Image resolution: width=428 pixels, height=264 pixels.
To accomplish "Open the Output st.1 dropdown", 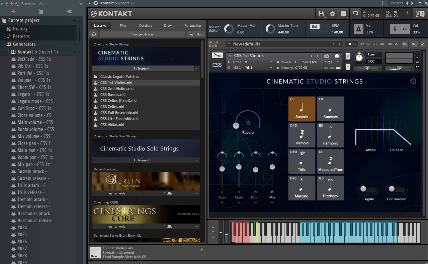I will click(271, 62).
